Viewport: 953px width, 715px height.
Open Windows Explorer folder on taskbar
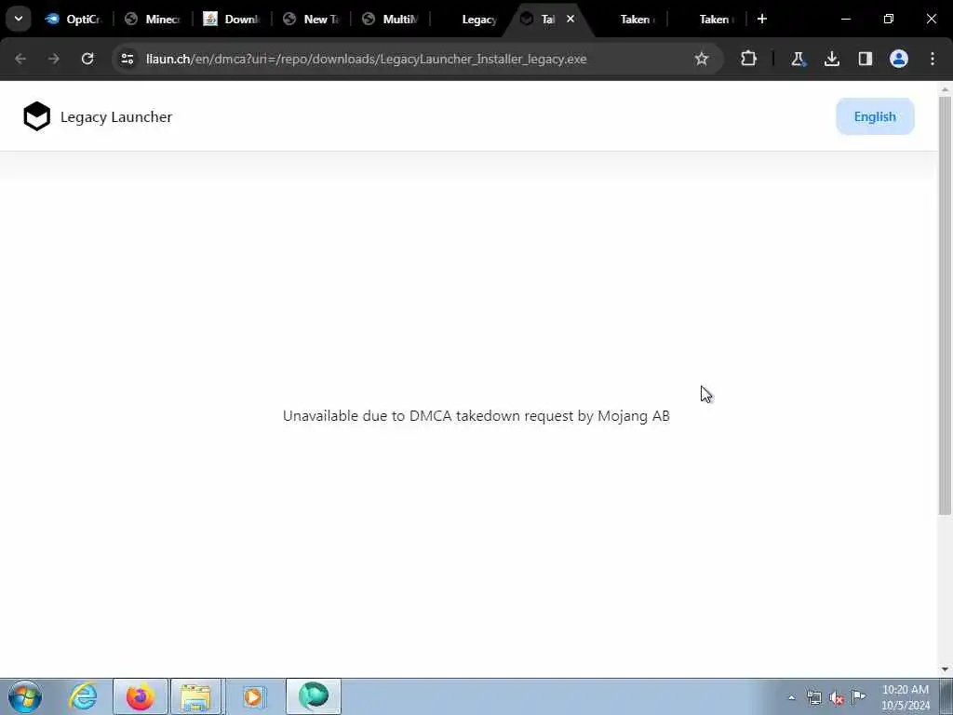coord(195,696)
